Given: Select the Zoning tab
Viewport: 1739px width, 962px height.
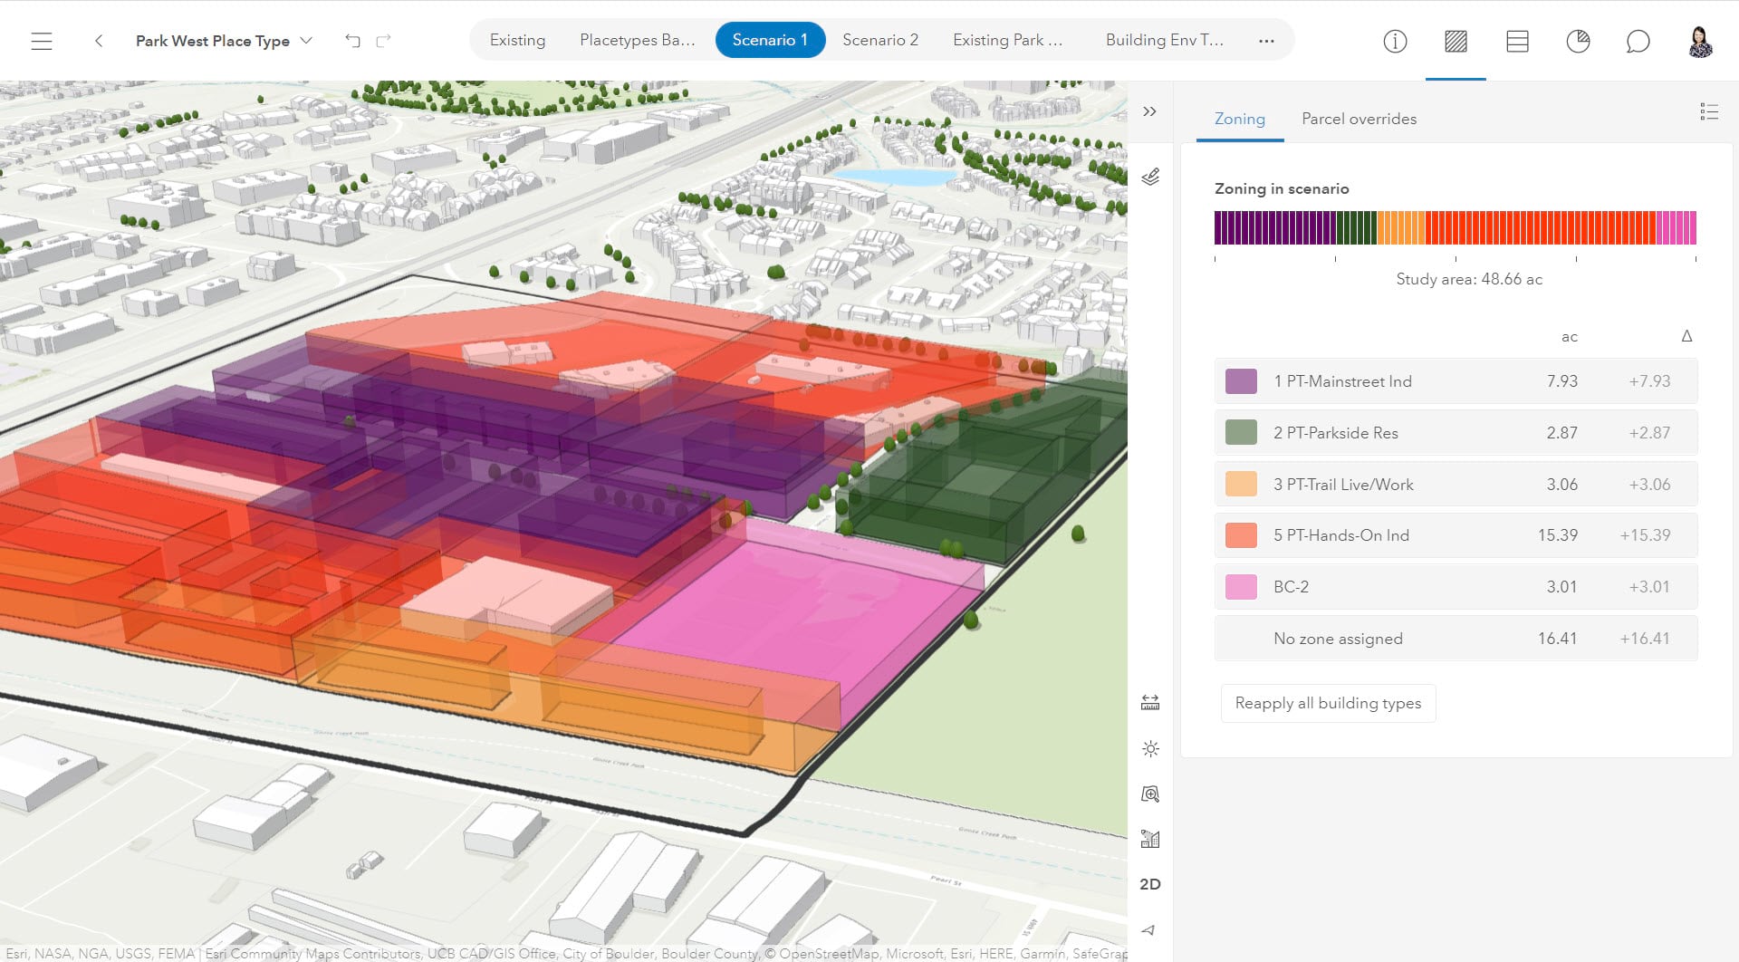Looking at the screenshot, I should (1239, 119).
